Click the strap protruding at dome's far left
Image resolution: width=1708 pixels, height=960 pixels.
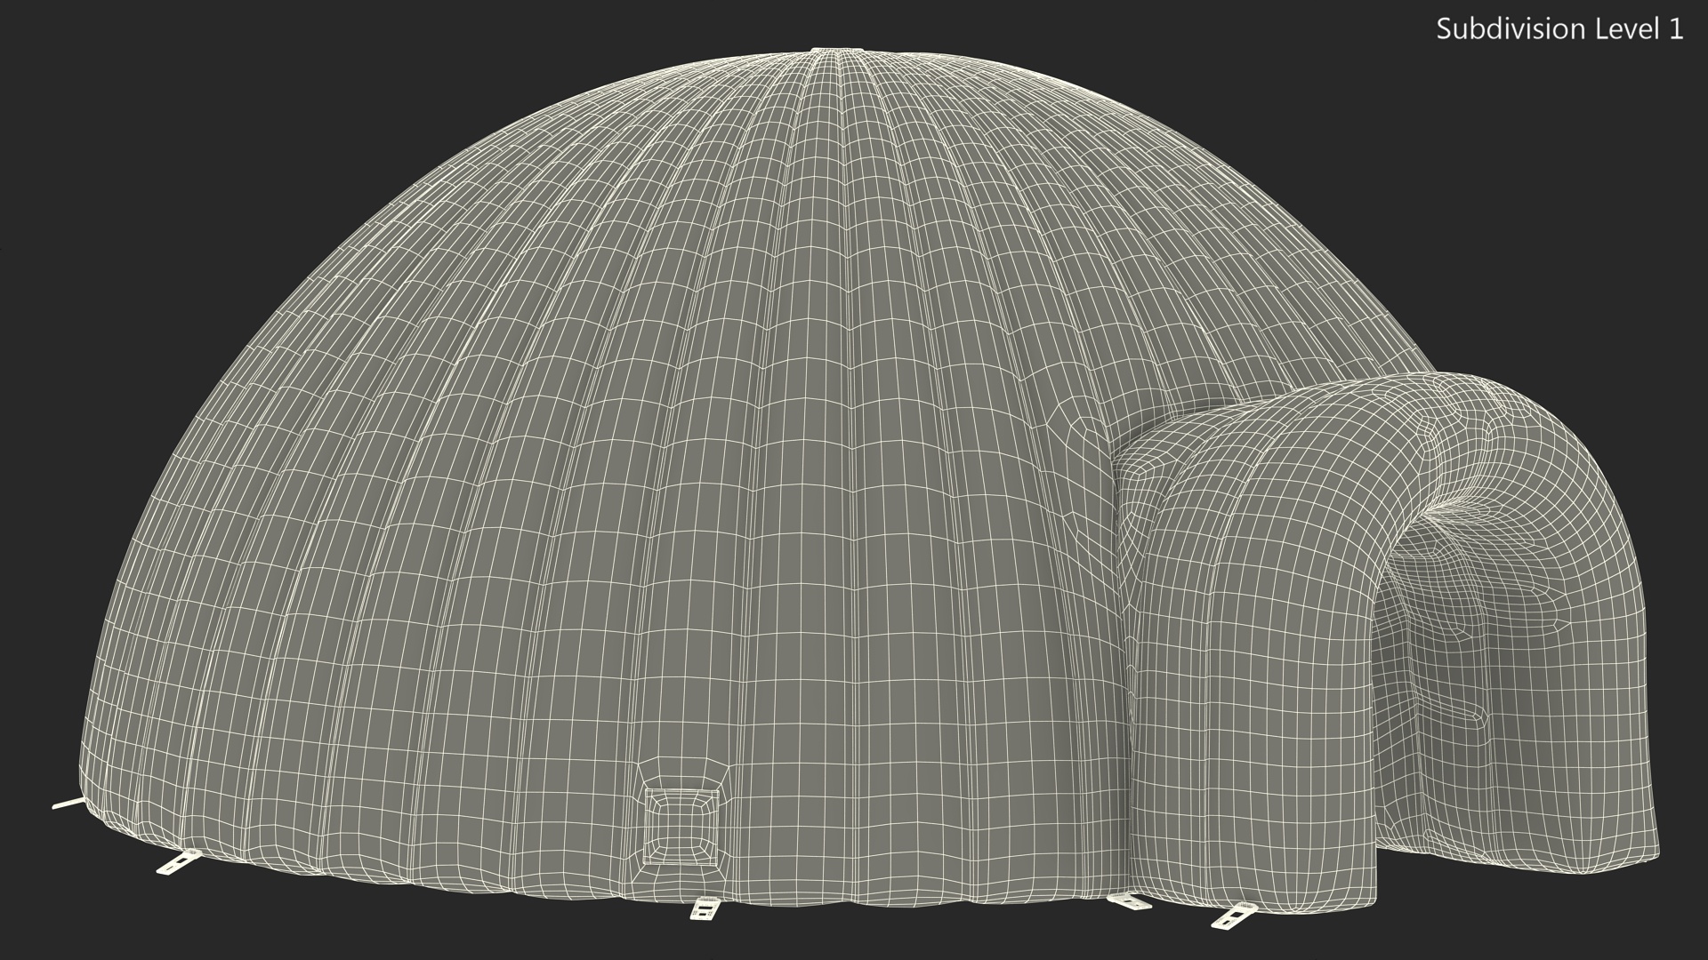[68, 804]
